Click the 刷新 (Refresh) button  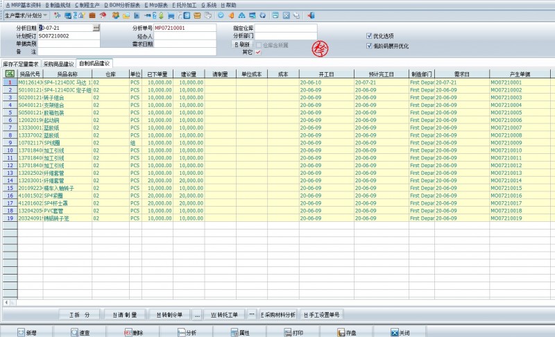241,44
